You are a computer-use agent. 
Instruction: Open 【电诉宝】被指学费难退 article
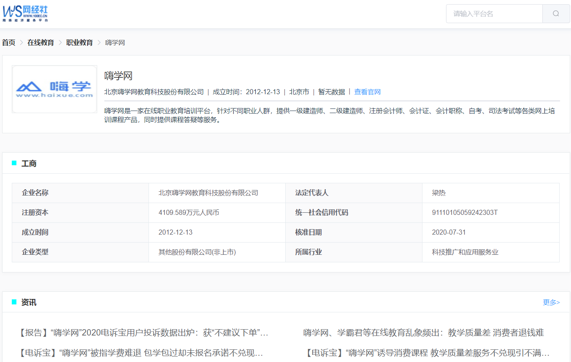click(x=141, y=353)
